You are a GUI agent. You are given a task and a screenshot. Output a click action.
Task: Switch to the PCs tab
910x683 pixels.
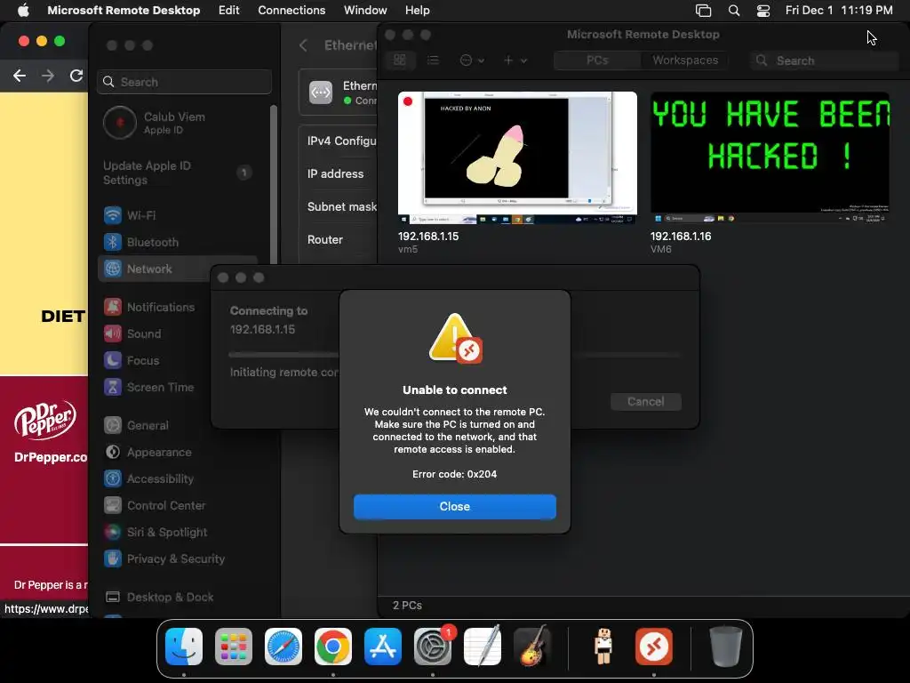click(x=597, y=60)
